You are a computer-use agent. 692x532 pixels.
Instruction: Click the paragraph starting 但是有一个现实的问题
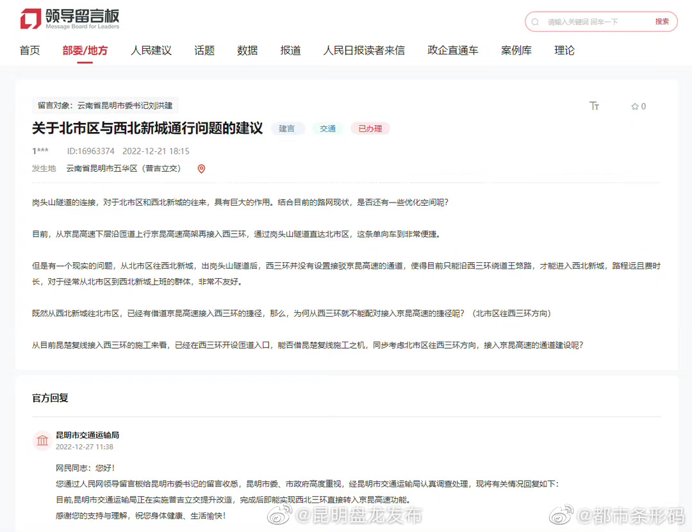[x=346, y=274]
